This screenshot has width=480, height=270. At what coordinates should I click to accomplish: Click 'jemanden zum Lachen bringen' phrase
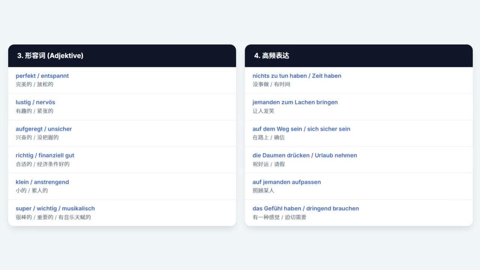point(295,102)
